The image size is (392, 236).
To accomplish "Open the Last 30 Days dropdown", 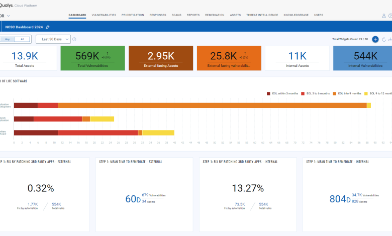I will [53, 39].
